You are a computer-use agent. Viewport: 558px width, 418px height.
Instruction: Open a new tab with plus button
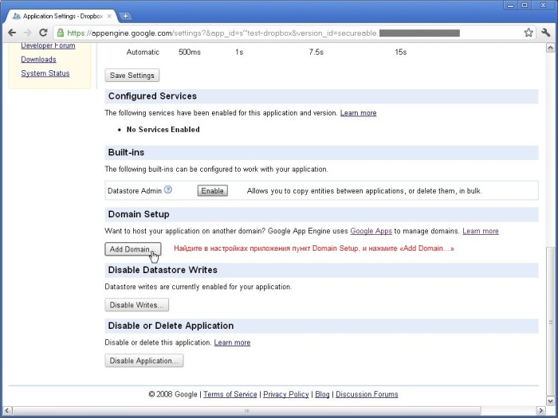coord(125,16)
